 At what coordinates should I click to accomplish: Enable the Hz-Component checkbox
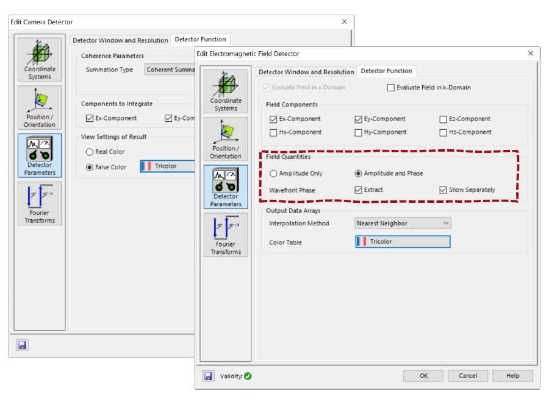point(443,133)
